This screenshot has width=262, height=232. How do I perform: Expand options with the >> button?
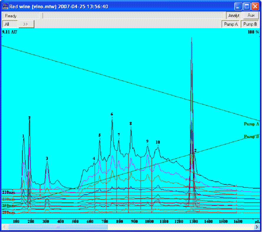[26, 24]
